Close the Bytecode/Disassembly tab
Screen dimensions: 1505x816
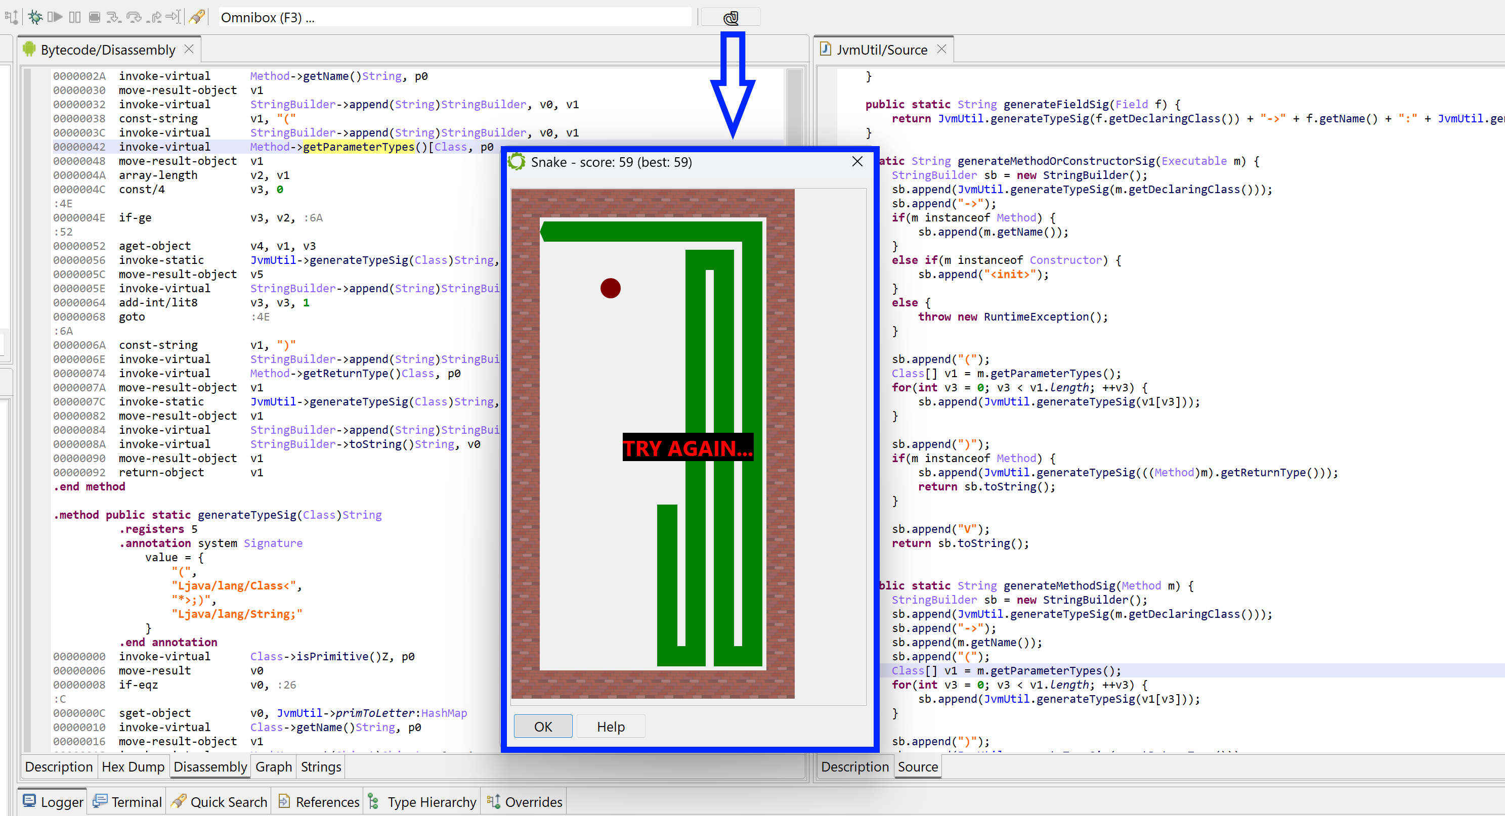click(189, 49)
